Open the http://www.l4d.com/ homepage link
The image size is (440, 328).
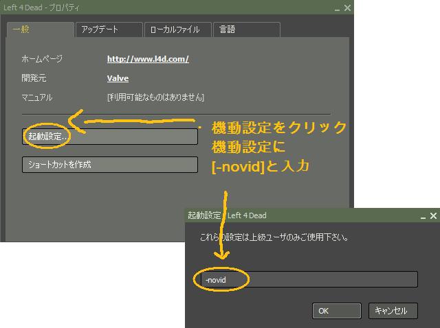click(148, 59)
